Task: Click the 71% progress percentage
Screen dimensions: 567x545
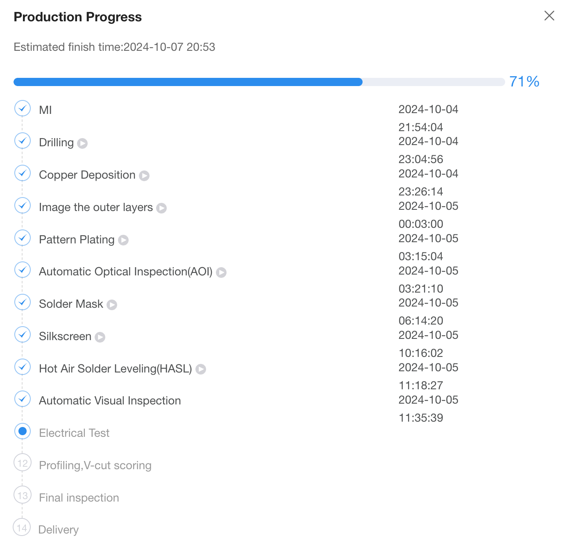Action: click(x=524, y=82)
